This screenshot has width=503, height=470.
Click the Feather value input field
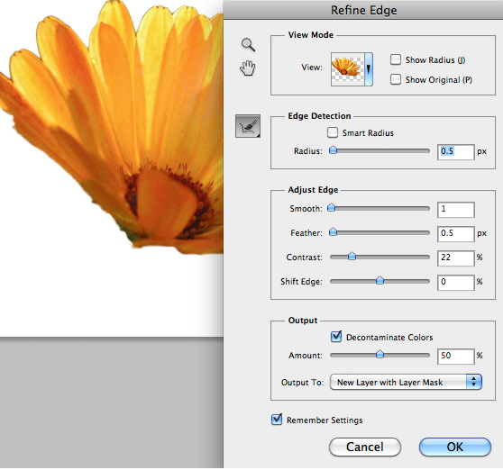(x=455, y=234)
